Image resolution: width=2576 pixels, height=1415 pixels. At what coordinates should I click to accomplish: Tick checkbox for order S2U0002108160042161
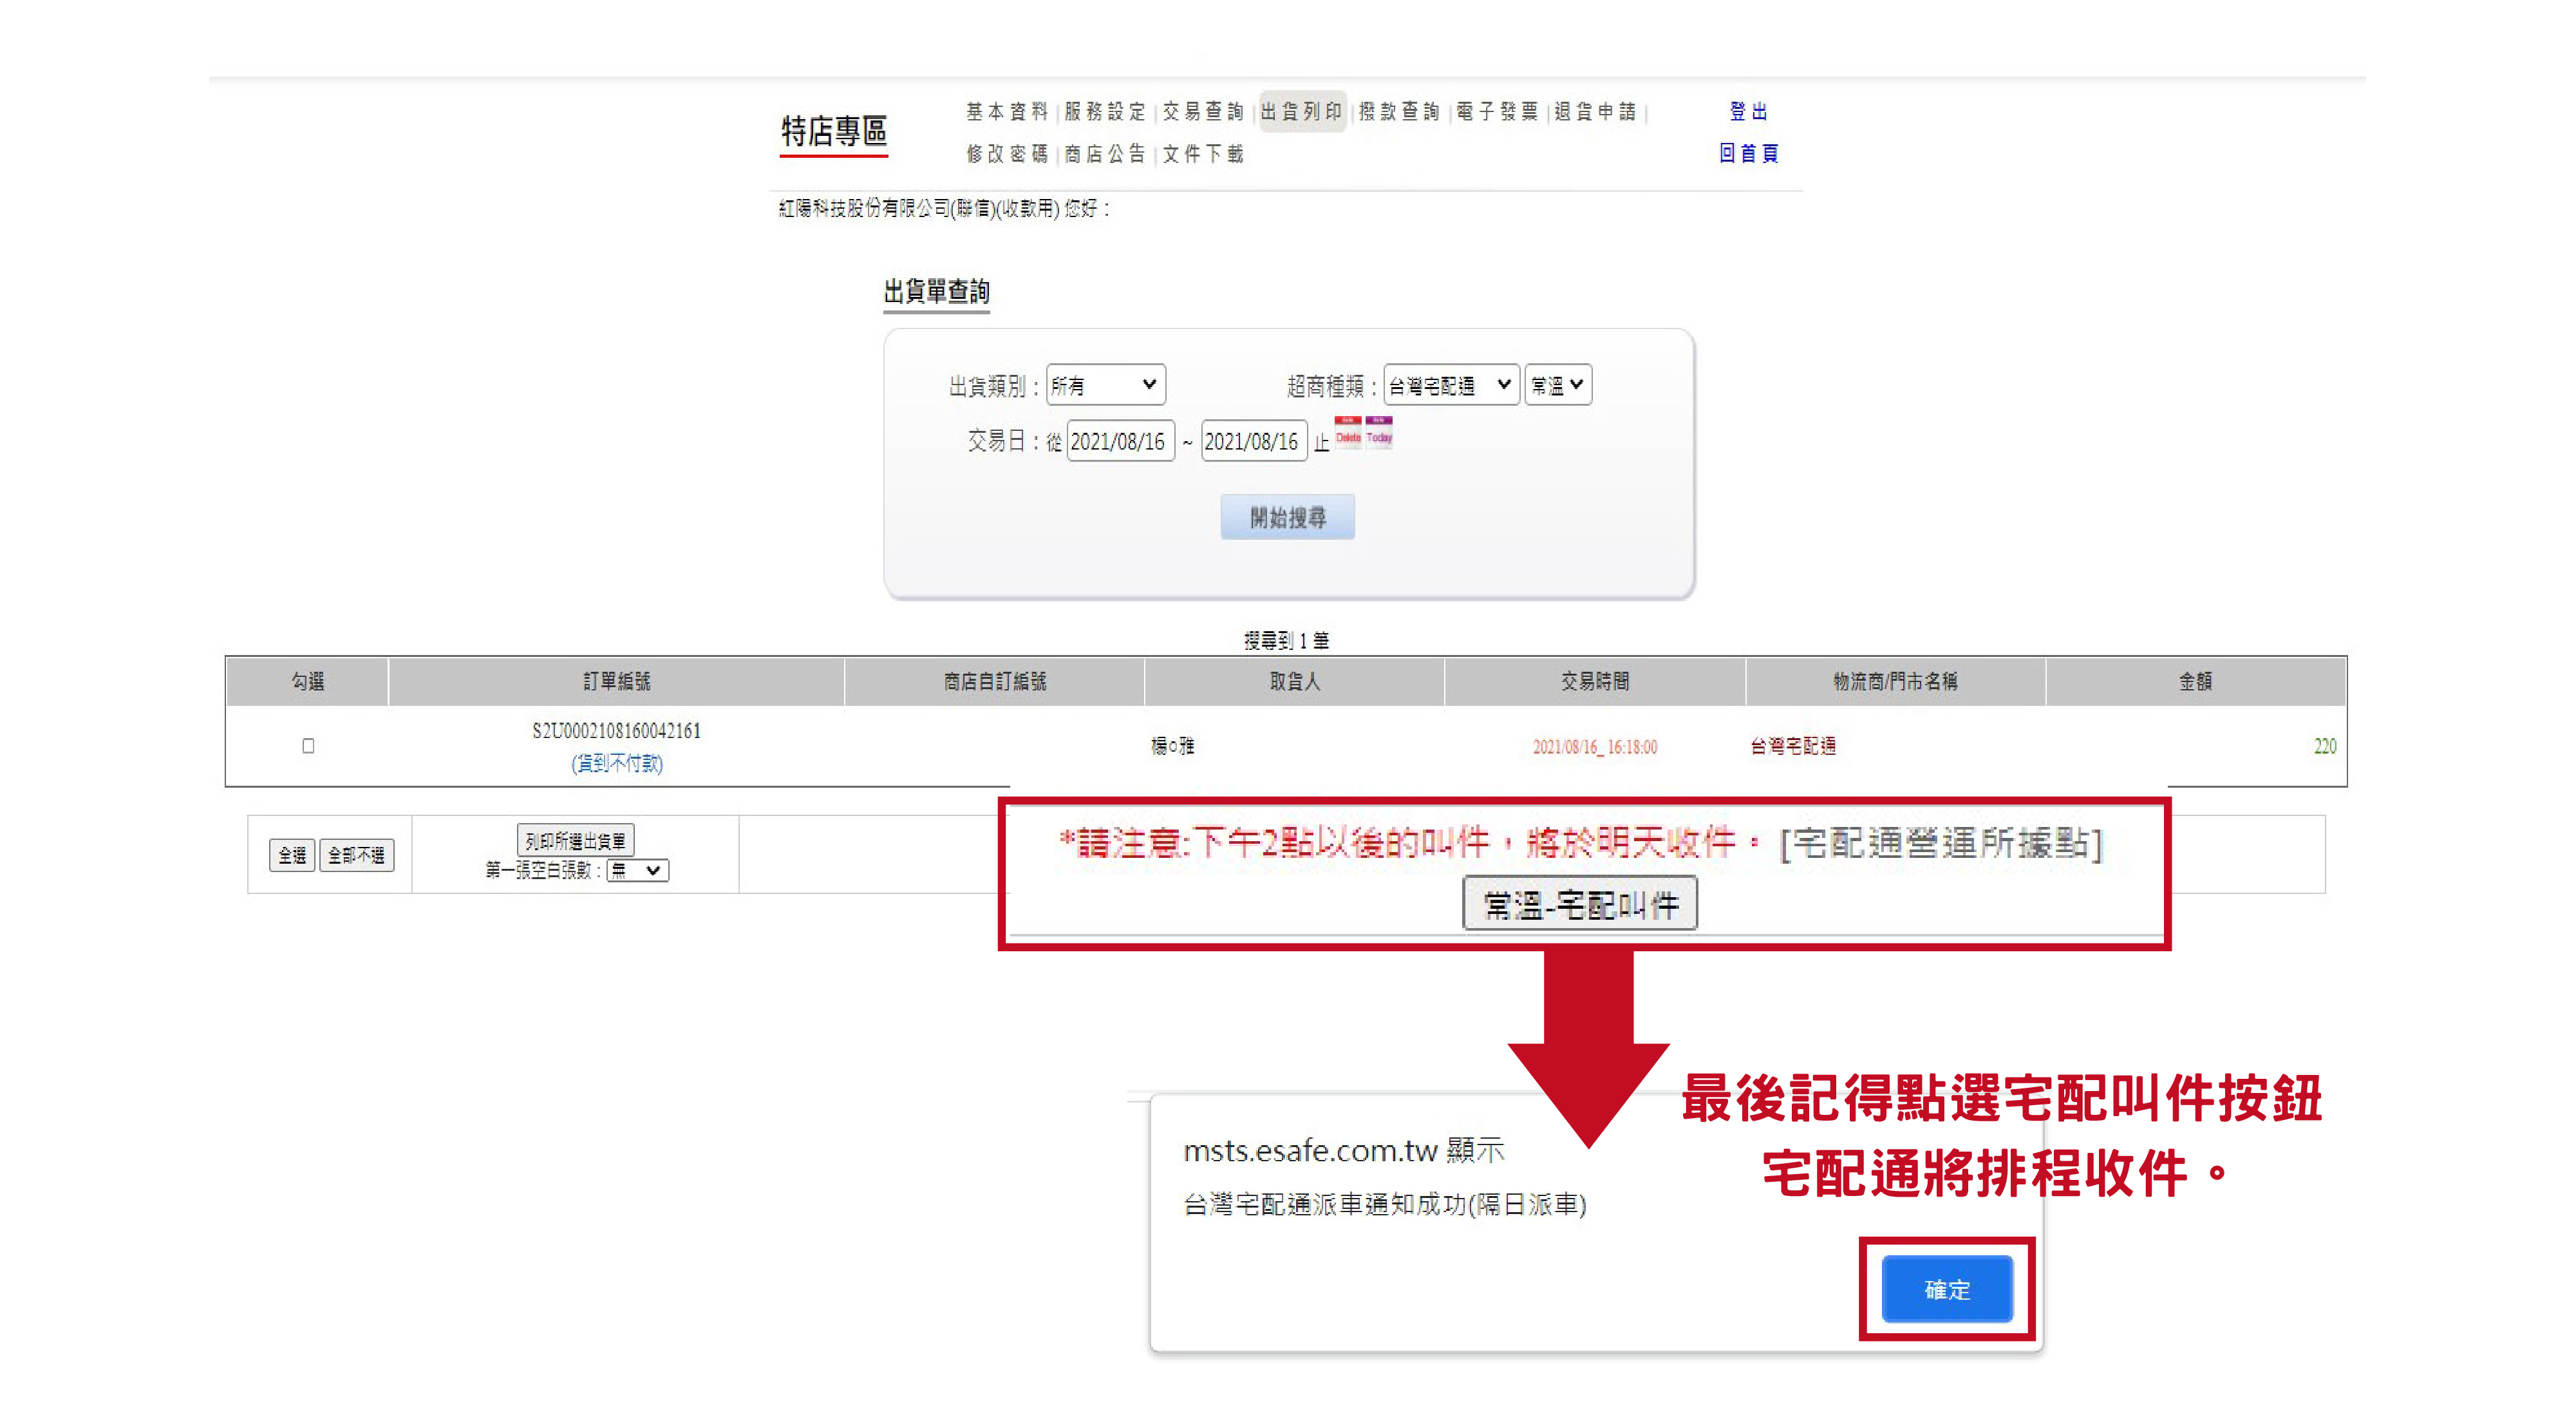308,746
